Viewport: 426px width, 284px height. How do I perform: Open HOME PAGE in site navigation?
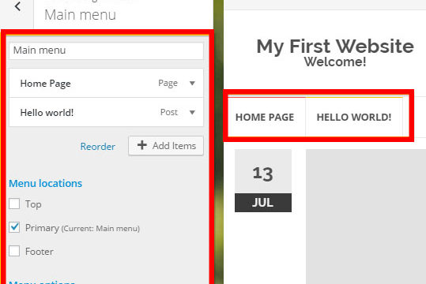(x=265, y=118)
